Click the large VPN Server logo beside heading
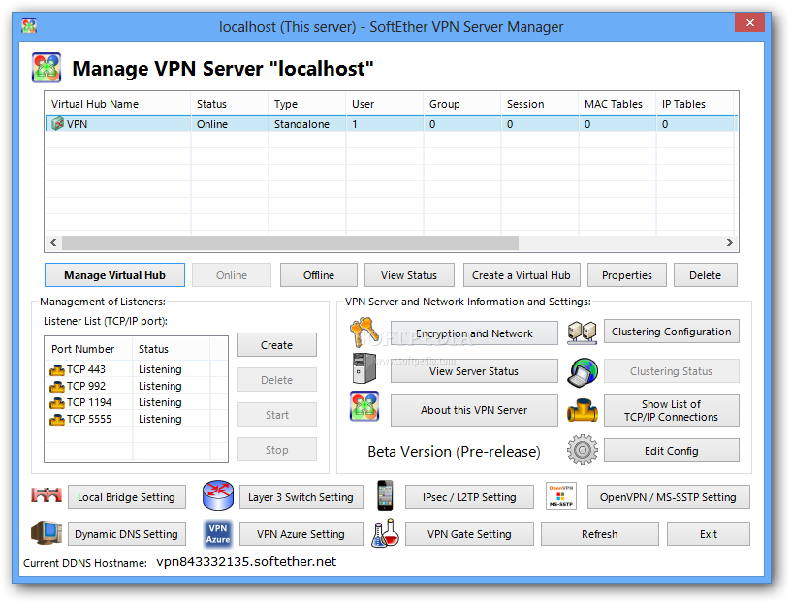The width and height of the screenshot is (791, 603). point(47,68)
